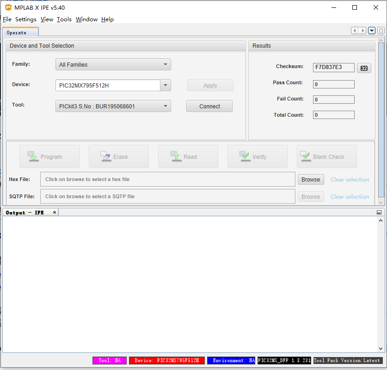Viewport: 387px width, 370px height.
Task: Click the Read device button
Action: [x=188, y=157]
